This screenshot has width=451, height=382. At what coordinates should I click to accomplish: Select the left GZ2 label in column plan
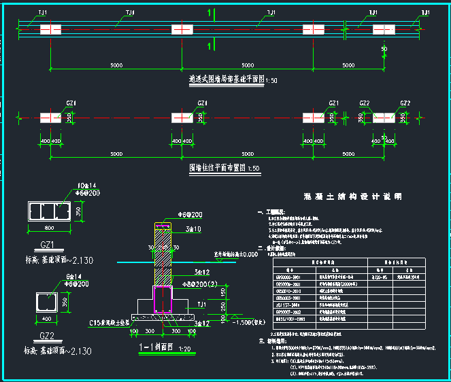[x=365, y=103]
